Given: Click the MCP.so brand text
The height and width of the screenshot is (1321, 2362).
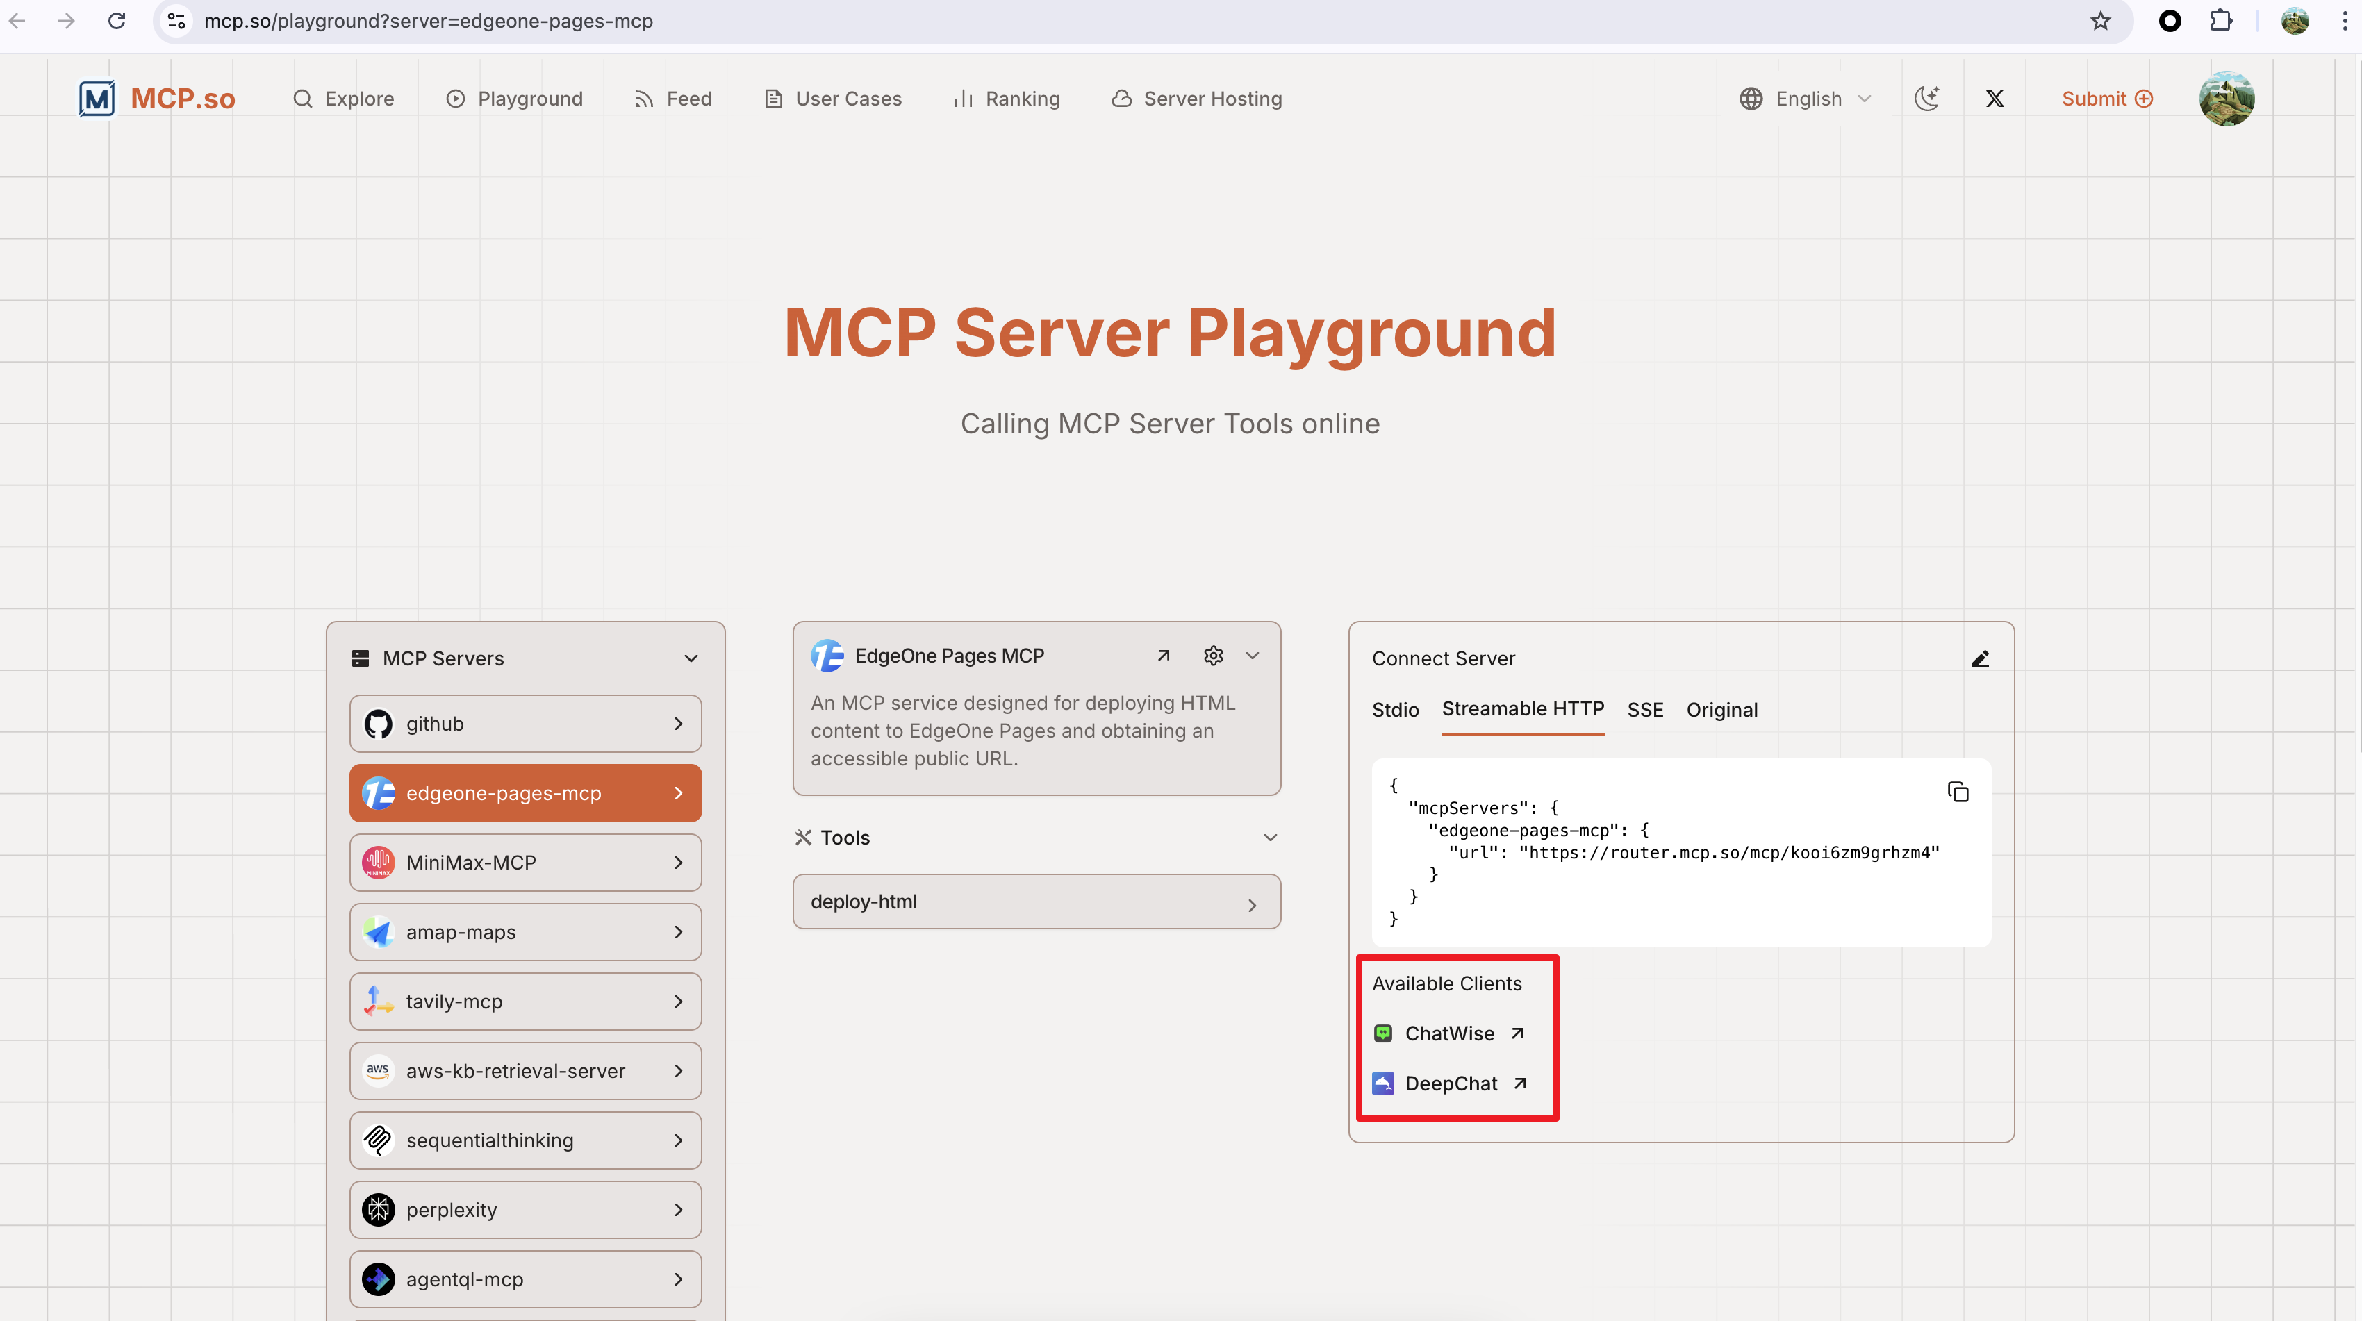Looking at the screenshot, I should pyautogui.click(x=183, y=99).
